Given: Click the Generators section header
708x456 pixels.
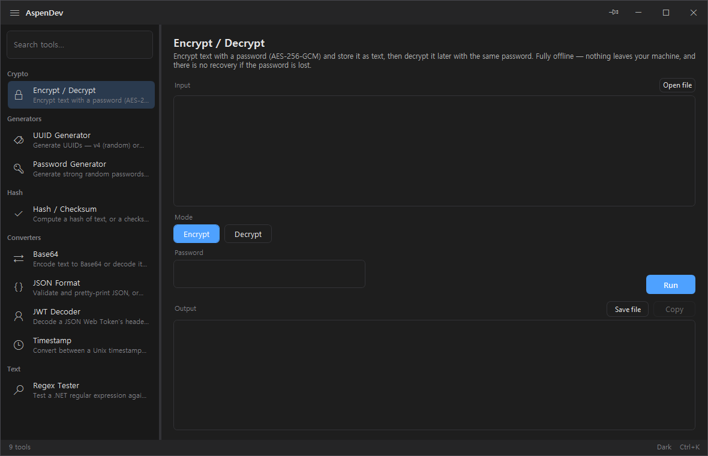Looking at the screenshot, I should point(25,119).
